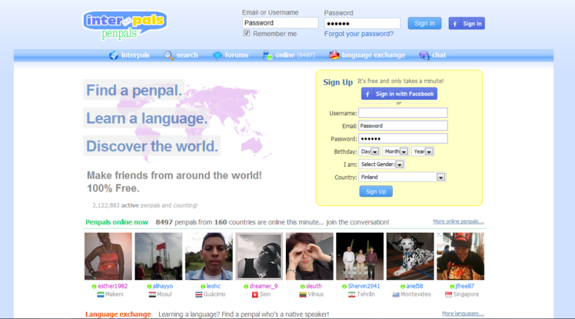Viewport: 575px width, 319px height.
Task: Click the Swiss flag beside Sion
Action: (255, 294)
